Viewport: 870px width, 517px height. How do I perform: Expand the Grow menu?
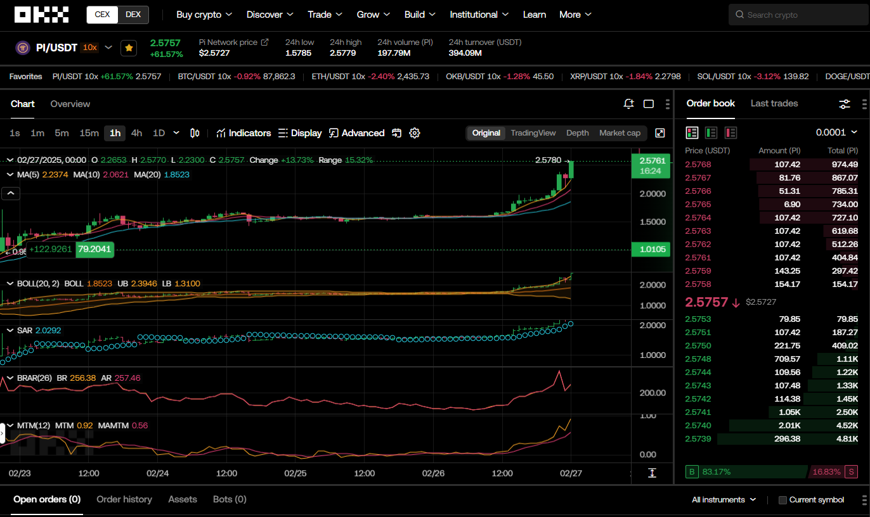(x=374, y=15)
